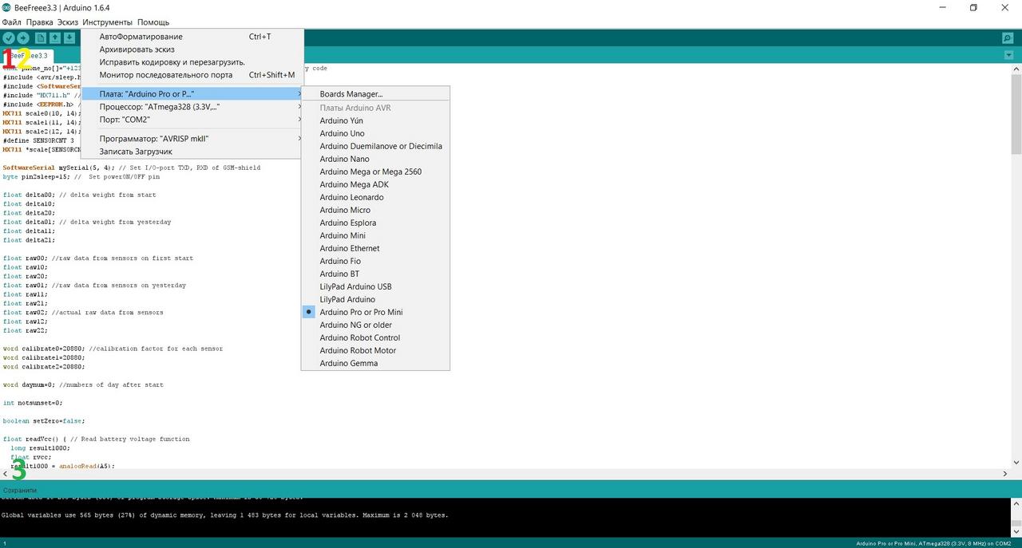The image size is (1022, 548).
Task: Select checked Arduino Pro or Pro Mini
Action: coord(375,312)
